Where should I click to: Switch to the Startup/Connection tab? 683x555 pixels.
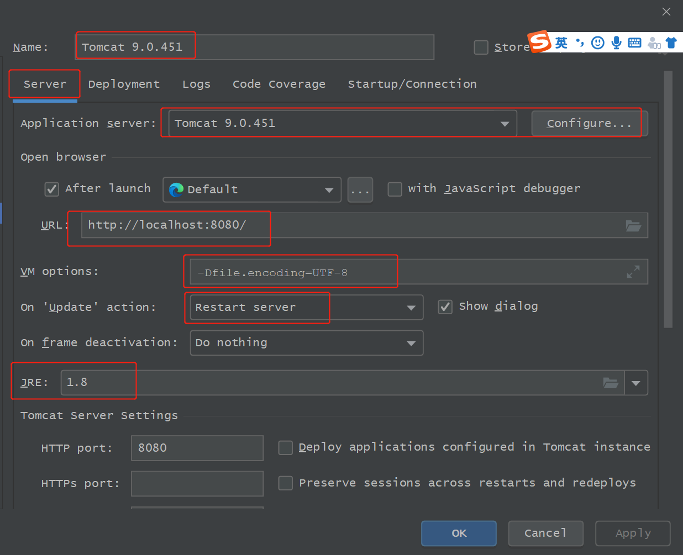(x=412, y=84)
